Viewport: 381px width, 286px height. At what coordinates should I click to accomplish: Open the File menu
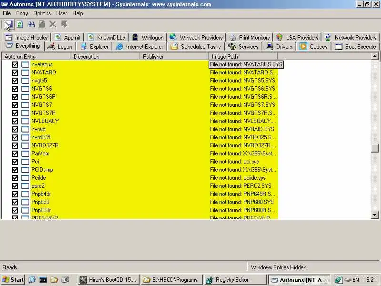click(7, 13)
